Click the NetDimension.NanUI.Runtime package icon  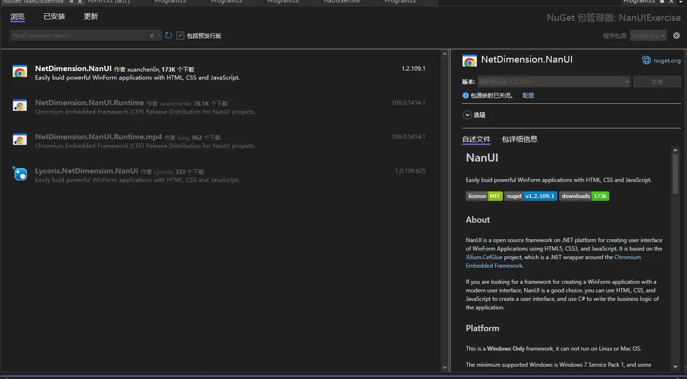click(20, 106)
